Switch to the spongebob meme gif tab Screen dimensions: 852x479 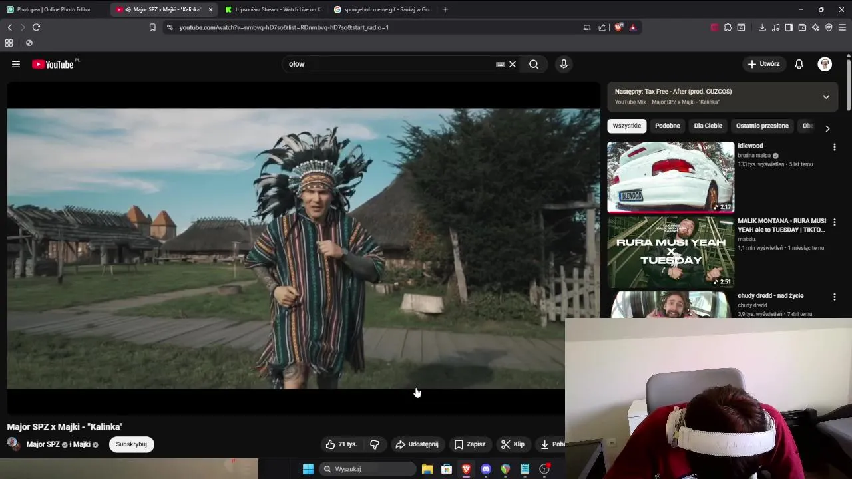tap(383, 9)
